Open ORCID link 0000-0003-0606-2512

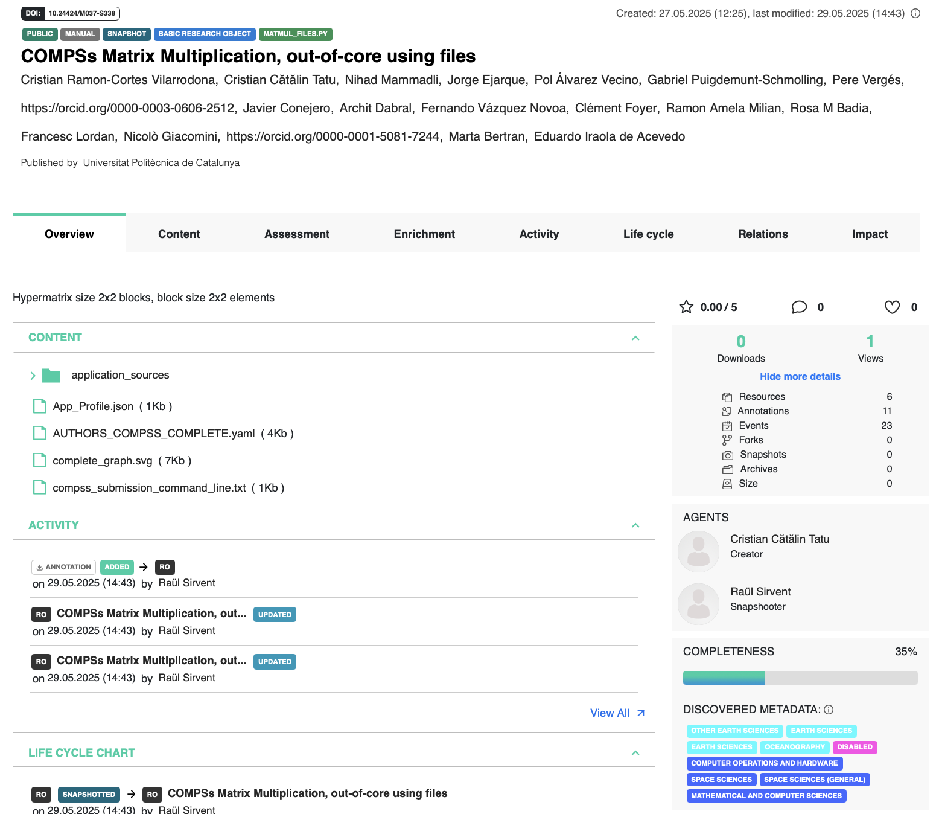(x=128, y=108)
